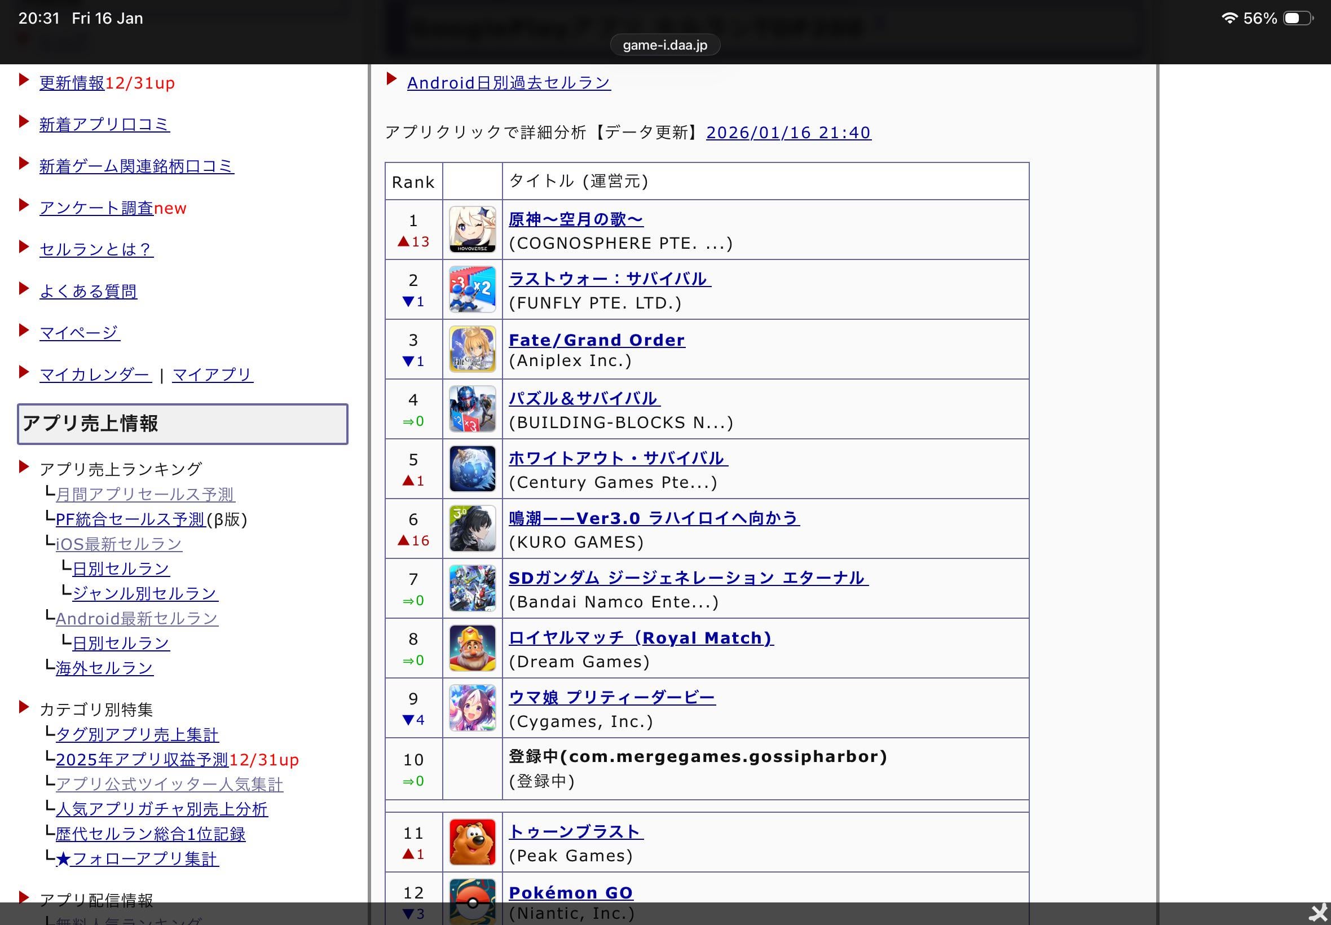Open 原神〜空月の歌〜 title link

click(x=576, y=219)
